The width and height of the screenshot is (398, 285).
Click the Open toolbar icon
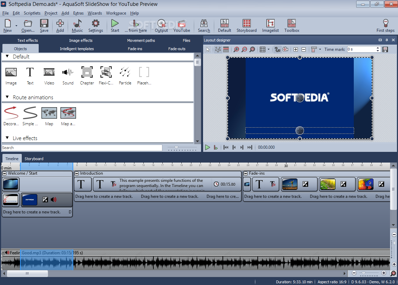[x=28, y=26]
